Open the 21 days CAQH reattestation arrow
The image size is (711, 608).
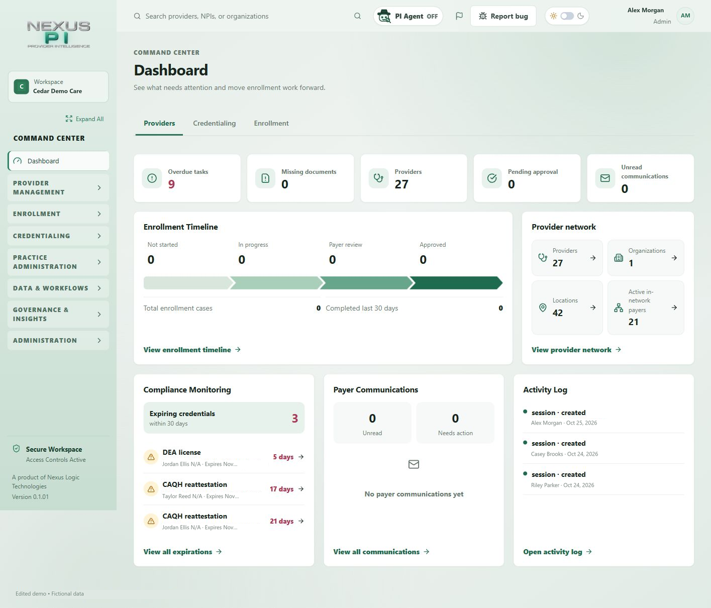[x=301, y=521]
